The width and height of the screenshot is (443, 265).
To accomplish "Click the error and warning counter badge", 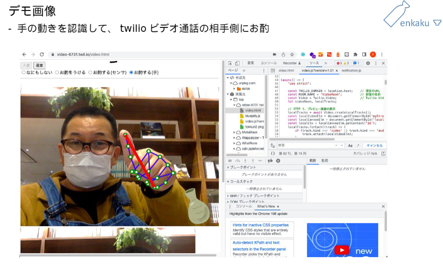I will 343,63.
